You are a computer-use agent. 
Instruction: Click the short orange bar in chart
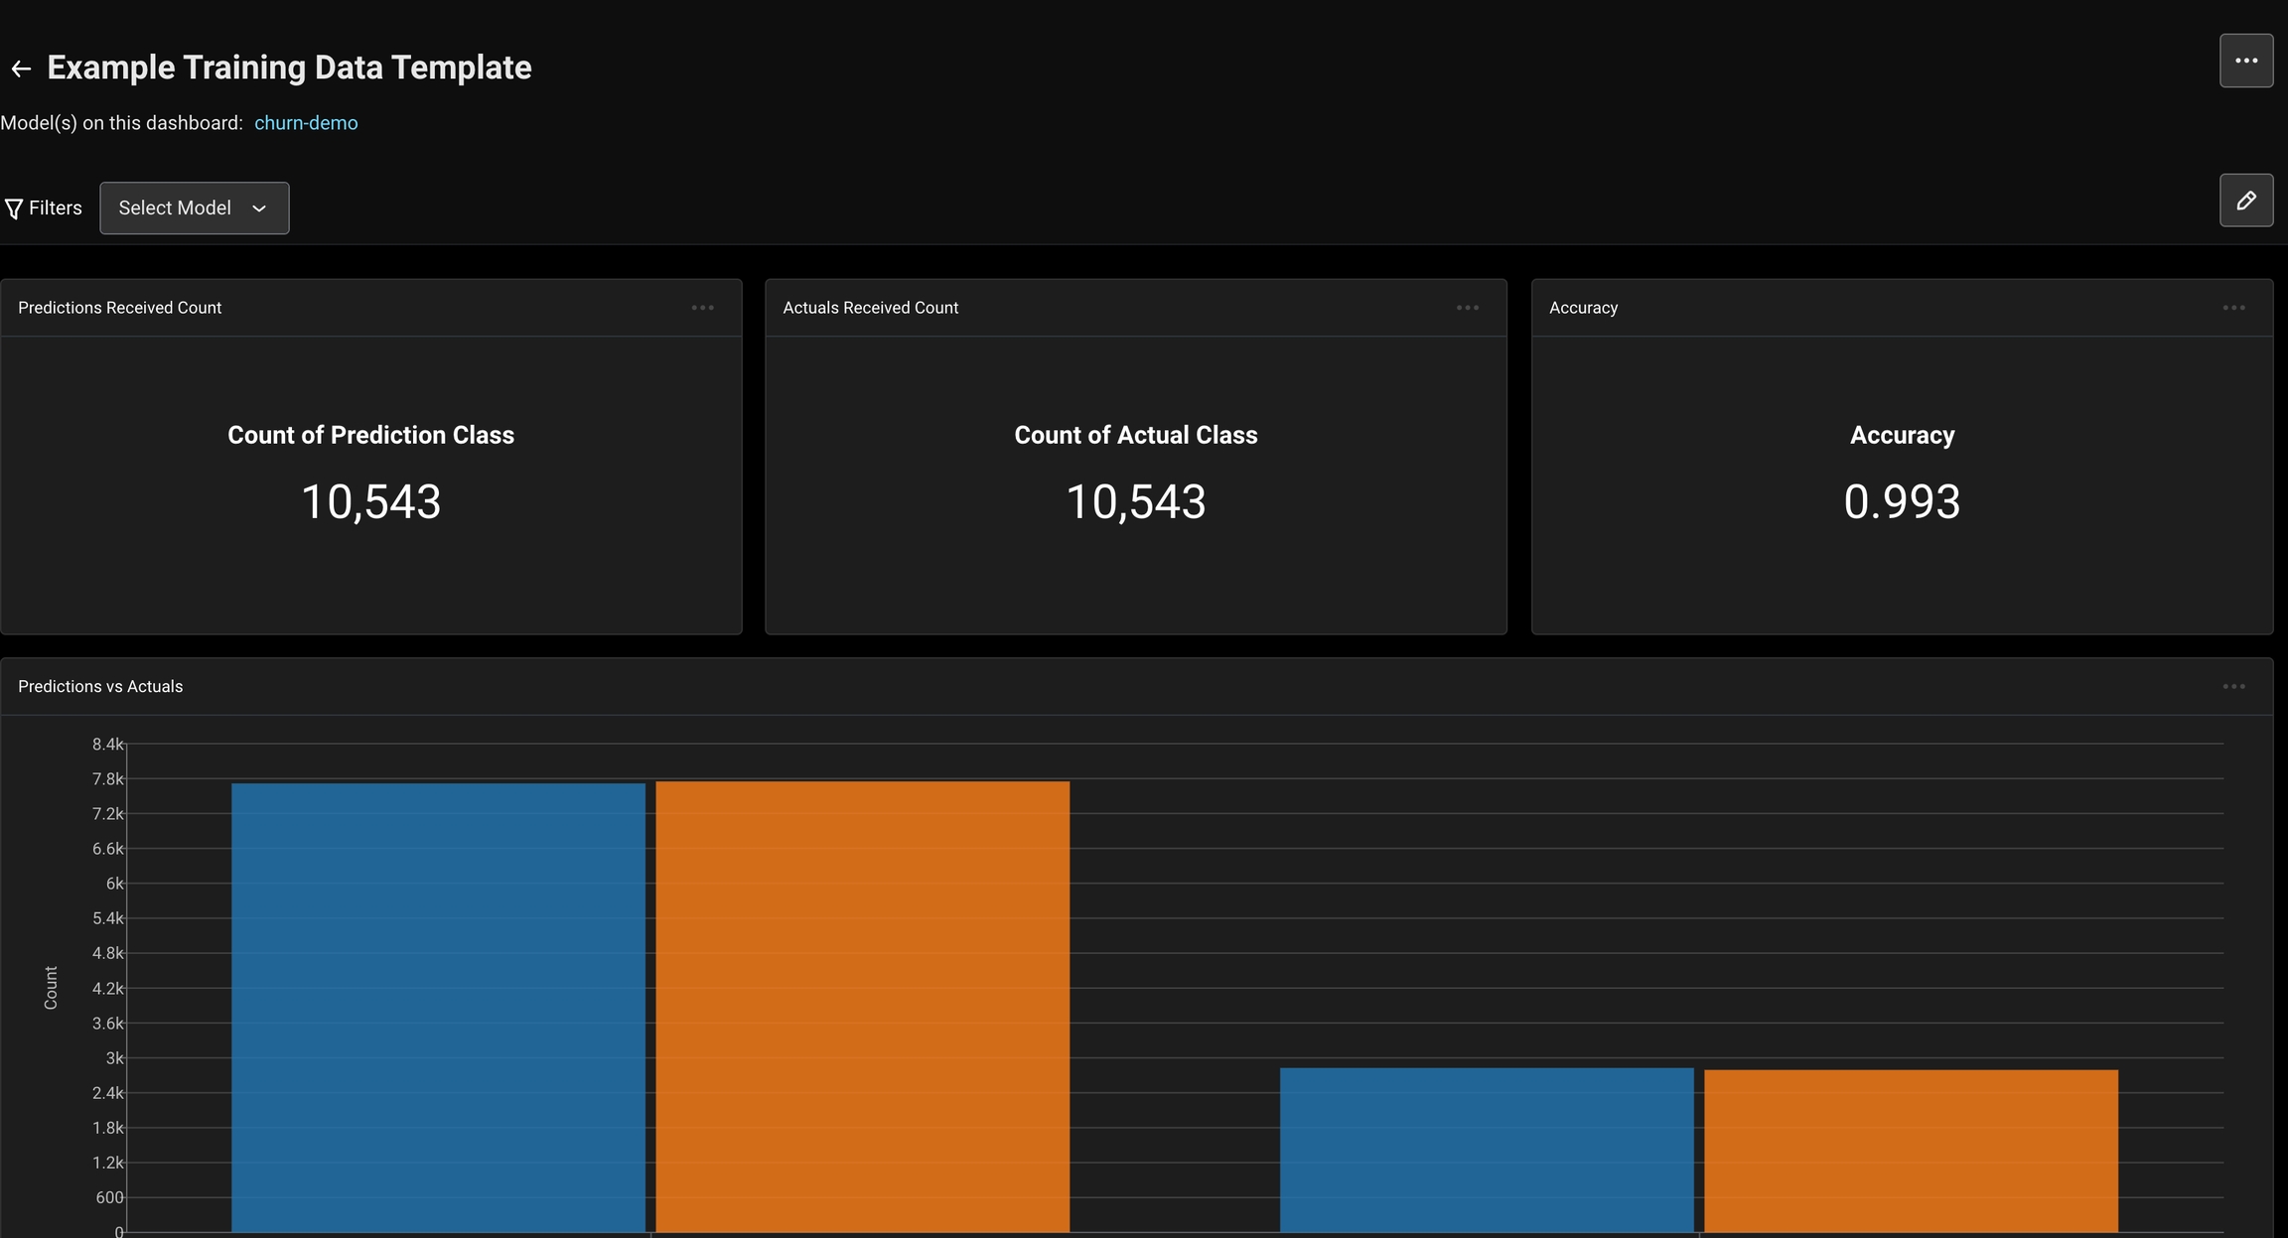tap(1911, 1150)
